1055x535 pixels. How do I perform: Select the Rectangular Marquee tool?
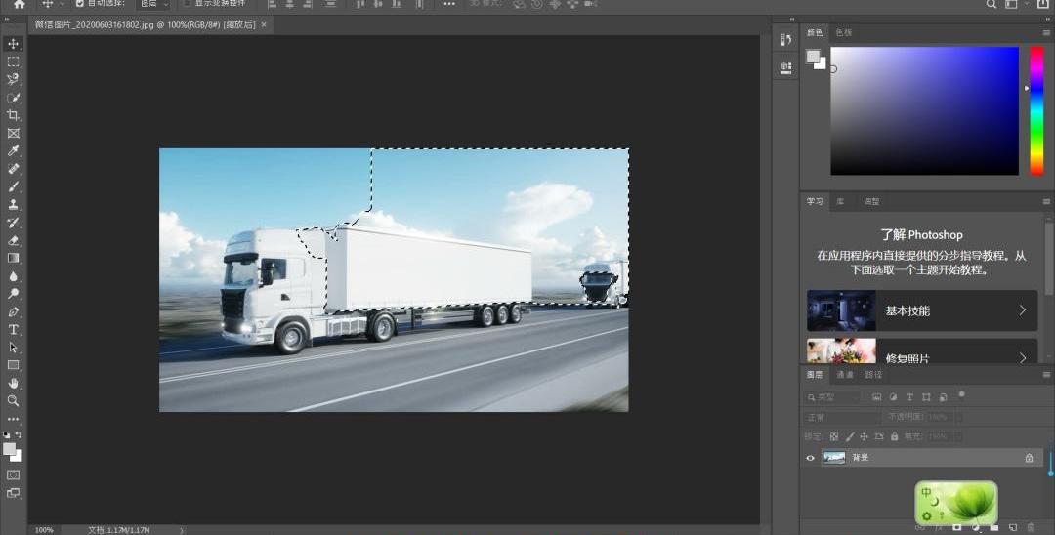pos(13,62)
